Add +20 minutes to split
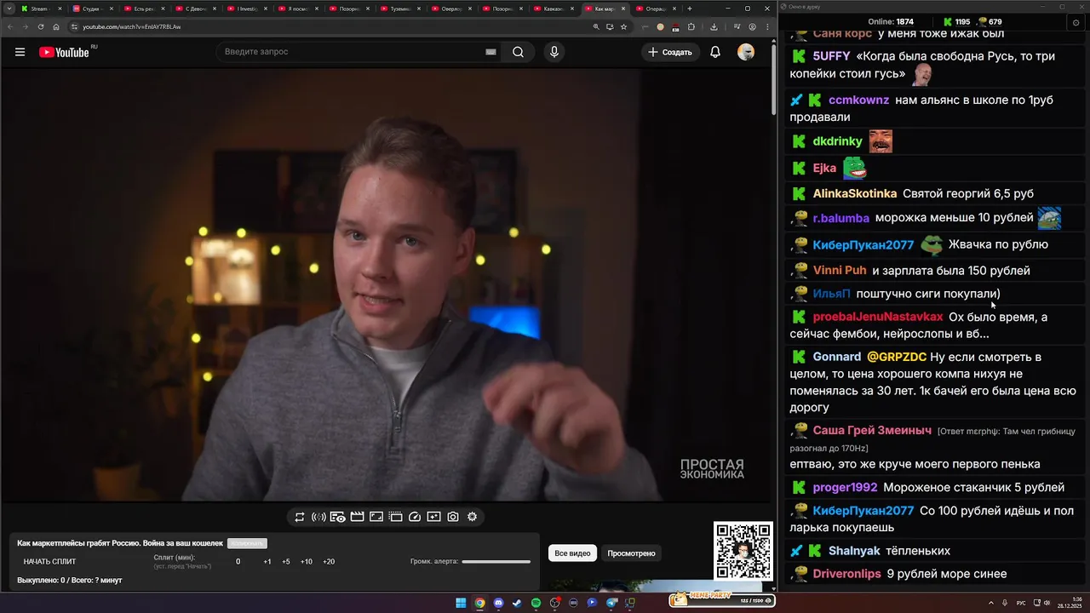 click(x=329, y=562)
